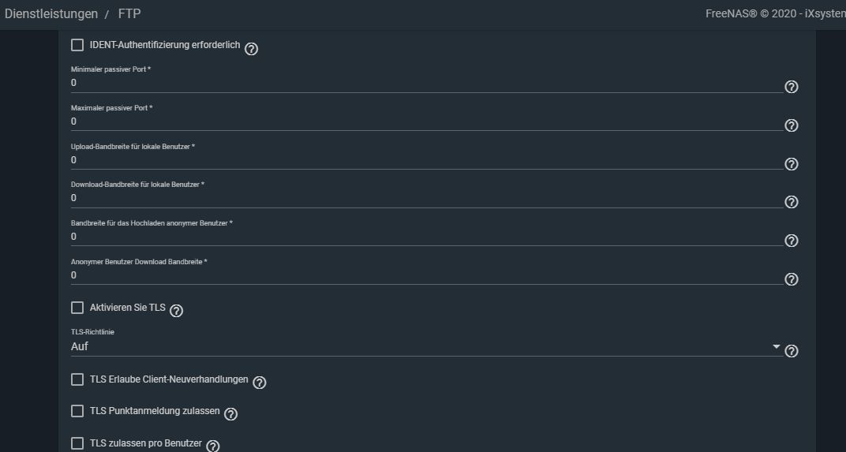The image size is (846, 452).
Task: Toggle TLS Erlaube Client-Neuverhandlungen checkbox
Action: click(x=77, y=379)
